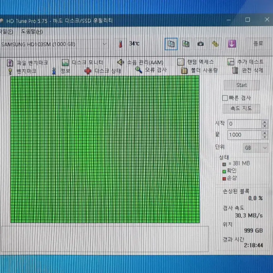273x273 pixels.
Task: Open the 파일(F) menu
Action: tap(6, 32)
